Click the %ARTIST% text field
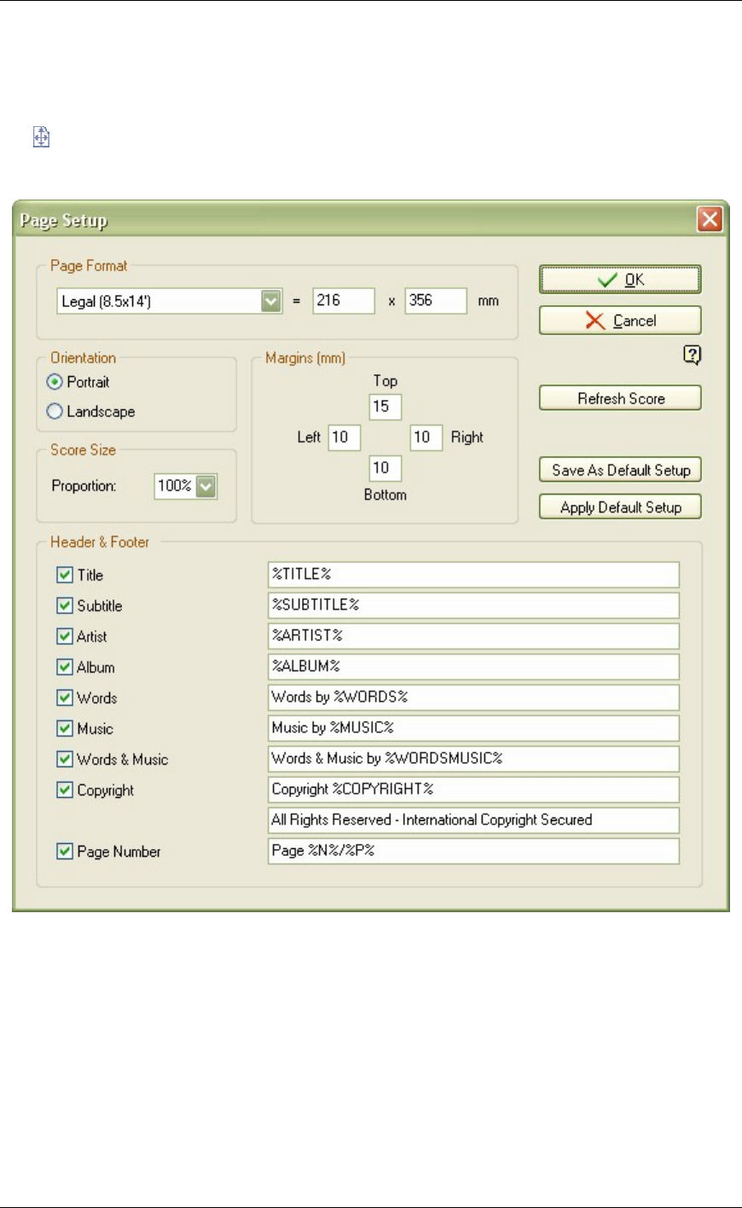 pyautogui.click(x=473, y=636)
